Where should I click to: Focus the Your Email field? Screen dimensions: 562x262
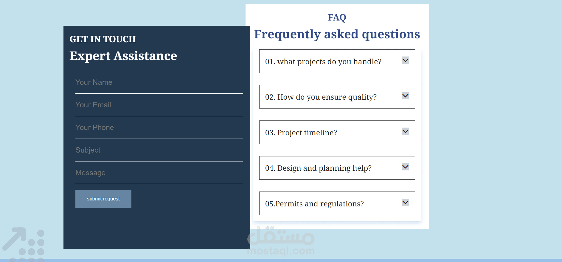pos(159,105)
